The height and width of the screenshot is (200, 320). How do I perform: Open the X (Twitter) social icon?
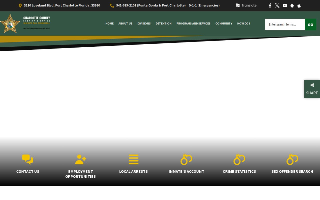pyautogui.click(x=277, y=5)
